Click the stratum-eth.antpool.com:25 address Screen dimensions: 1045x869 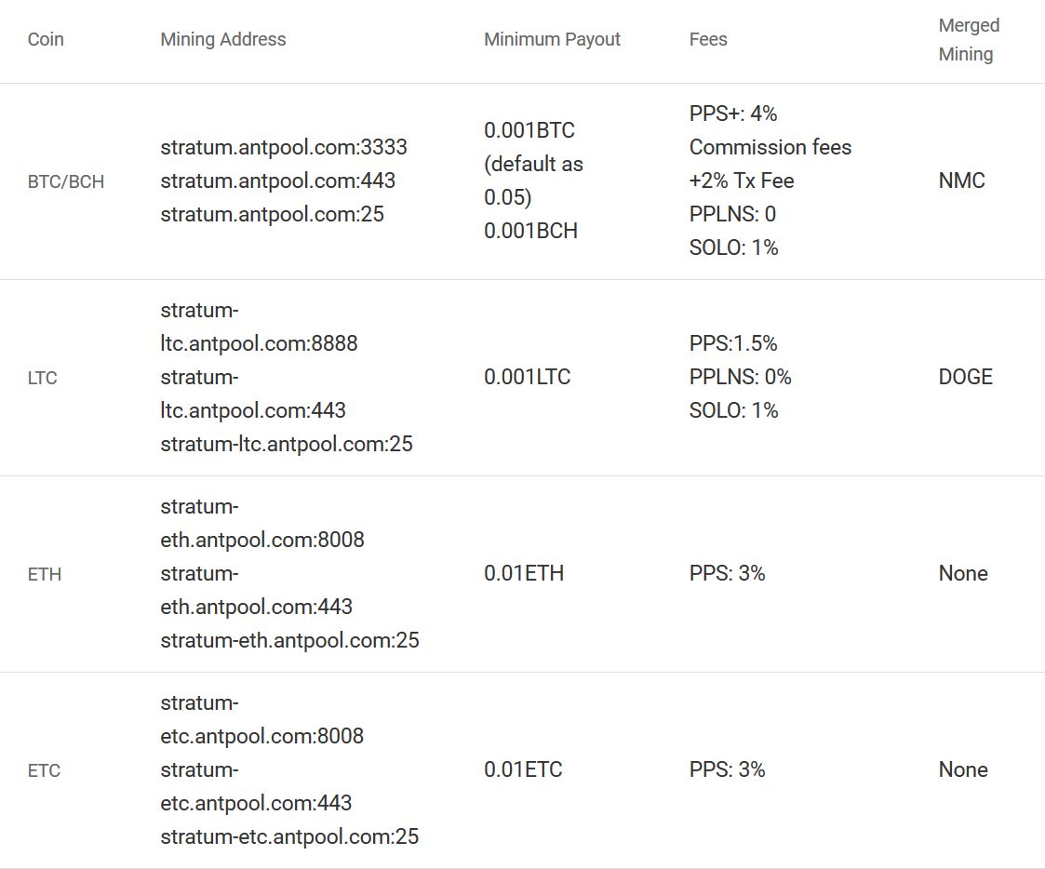(289, 640)
